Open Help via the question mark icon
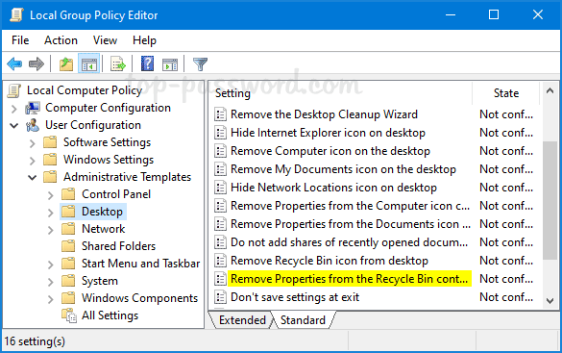Image resolution: width=562 pixels, height=353 pixels. (x=147, y=64)
